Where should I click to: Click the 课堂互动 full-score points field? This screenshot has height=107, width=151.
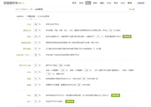pyautogui.click(x=111, y=30)
